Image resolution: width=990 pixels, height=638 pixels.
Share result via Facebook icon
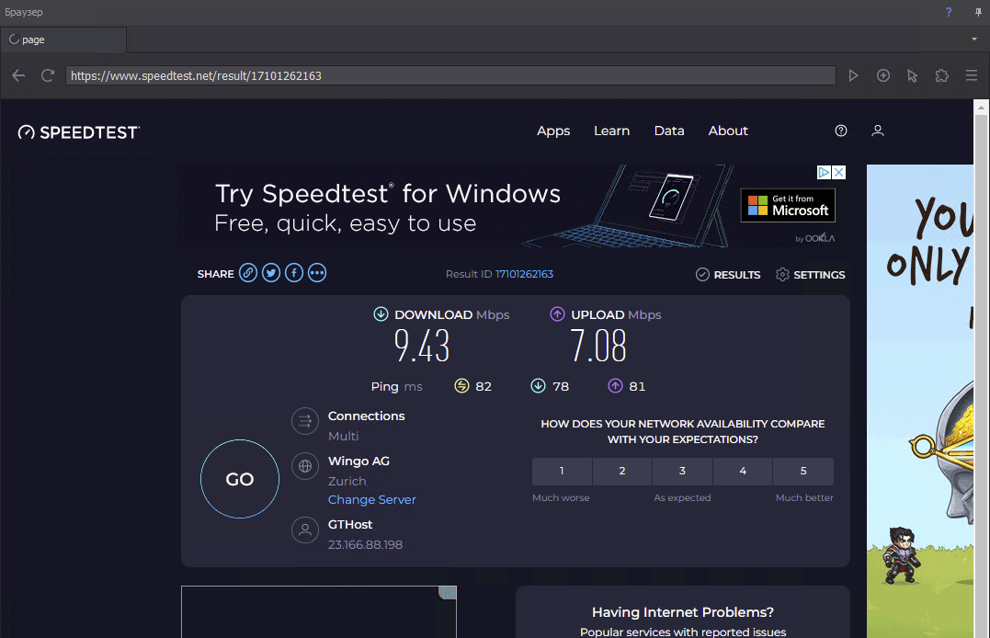coord(294,273)
